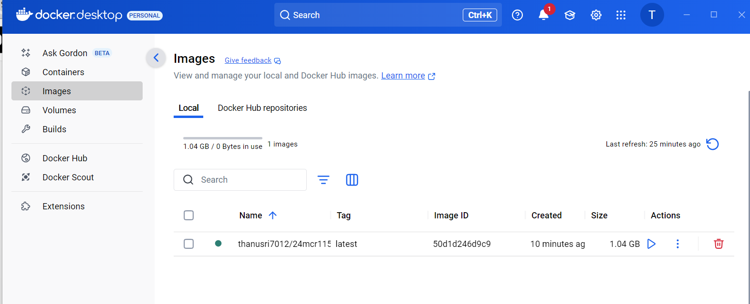Screen dimensions: 750x304
Task: Sort by the Created column header
Action: coord(547,216)
